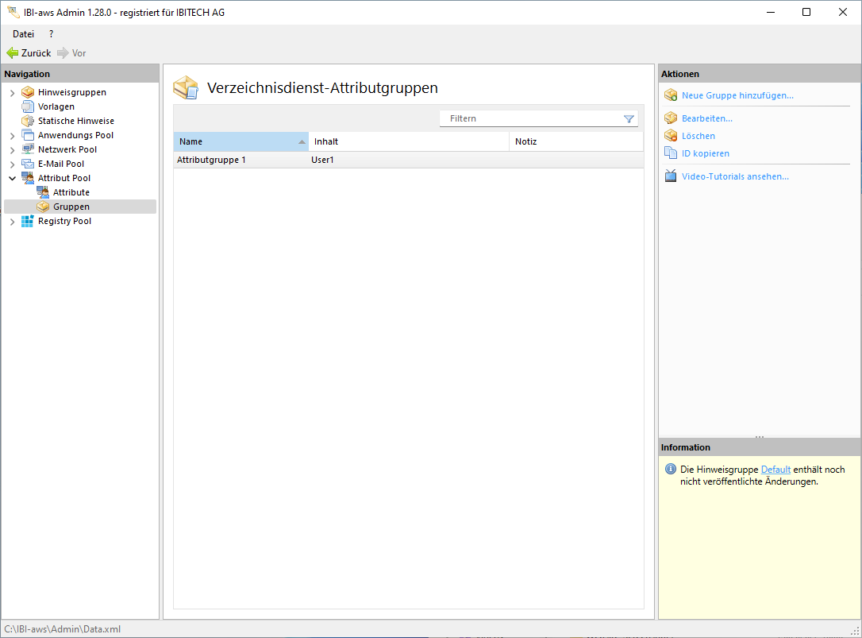Open the Datei menu

click(23, 34)
